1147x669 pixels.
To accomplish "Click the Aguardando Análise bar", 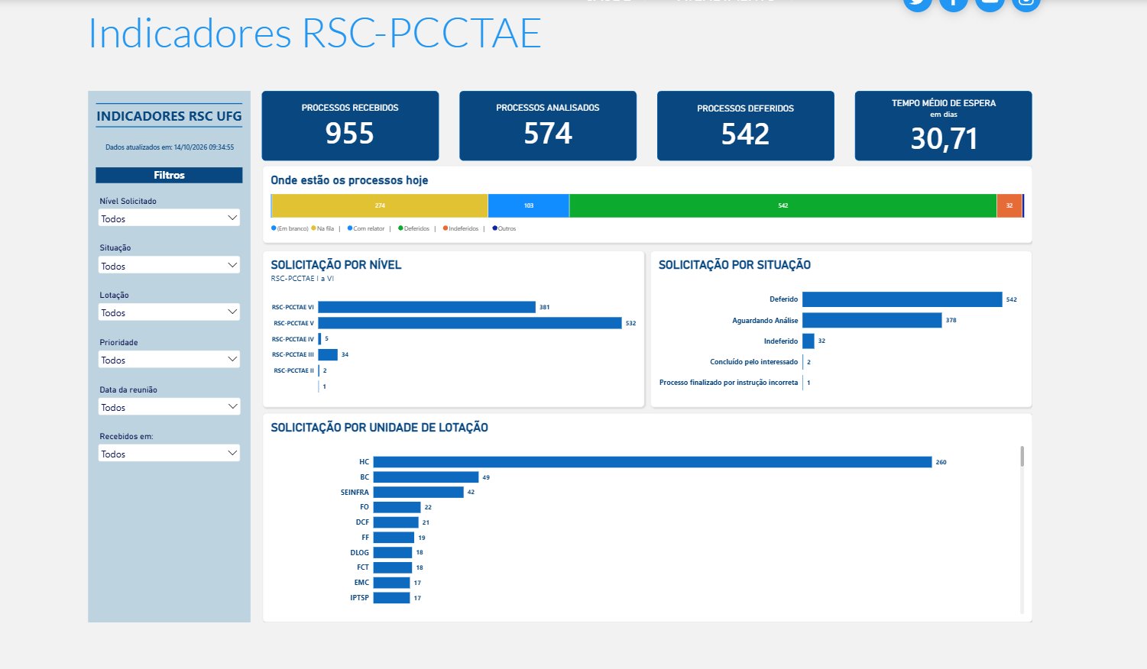I will (x=872, y=320).
